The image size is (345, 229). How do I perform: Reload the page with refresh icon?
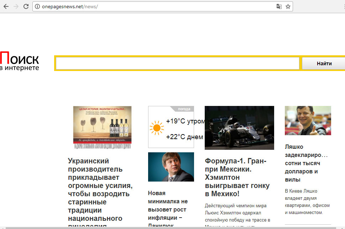tap(26, 6)
